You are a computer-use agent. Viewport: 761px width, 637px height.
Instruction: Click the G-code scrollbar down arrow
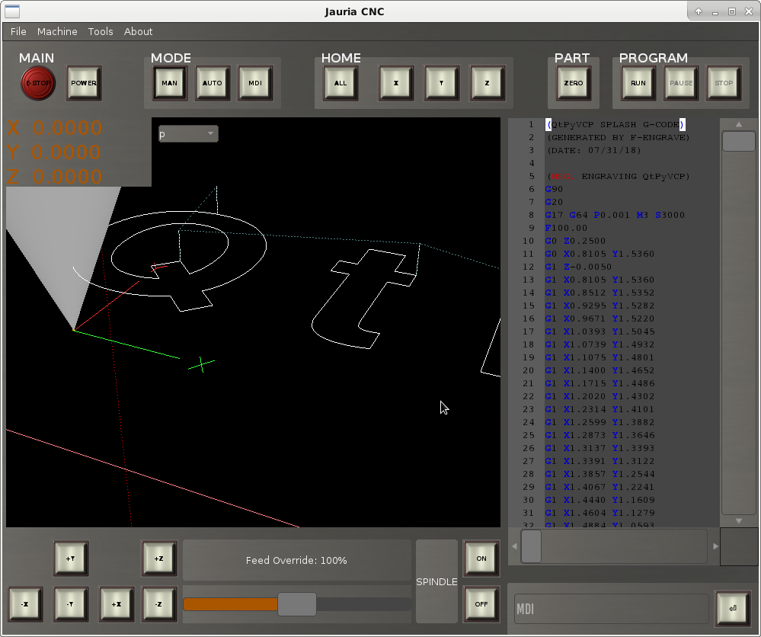click(739, 521)
